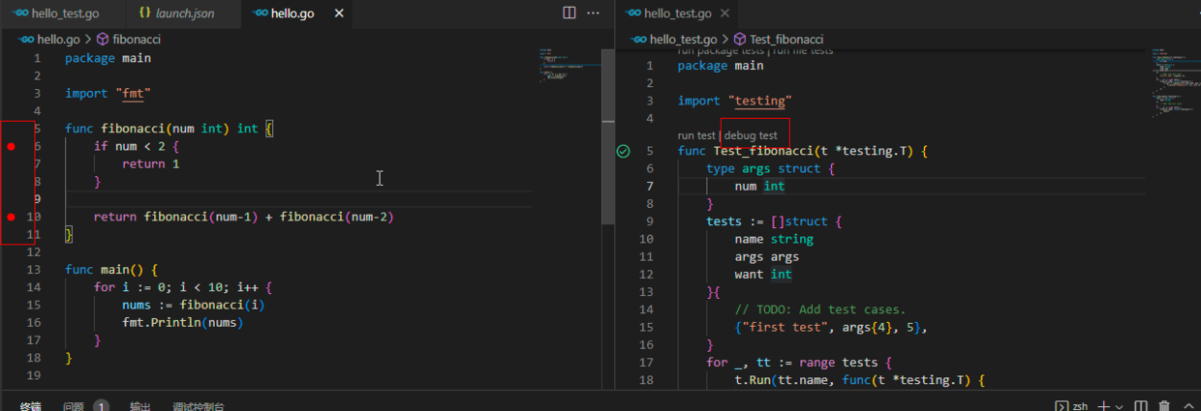1201x411 pixels.
Task: Maximize panel using the chevron-up icon
Action: (1188, 407)
